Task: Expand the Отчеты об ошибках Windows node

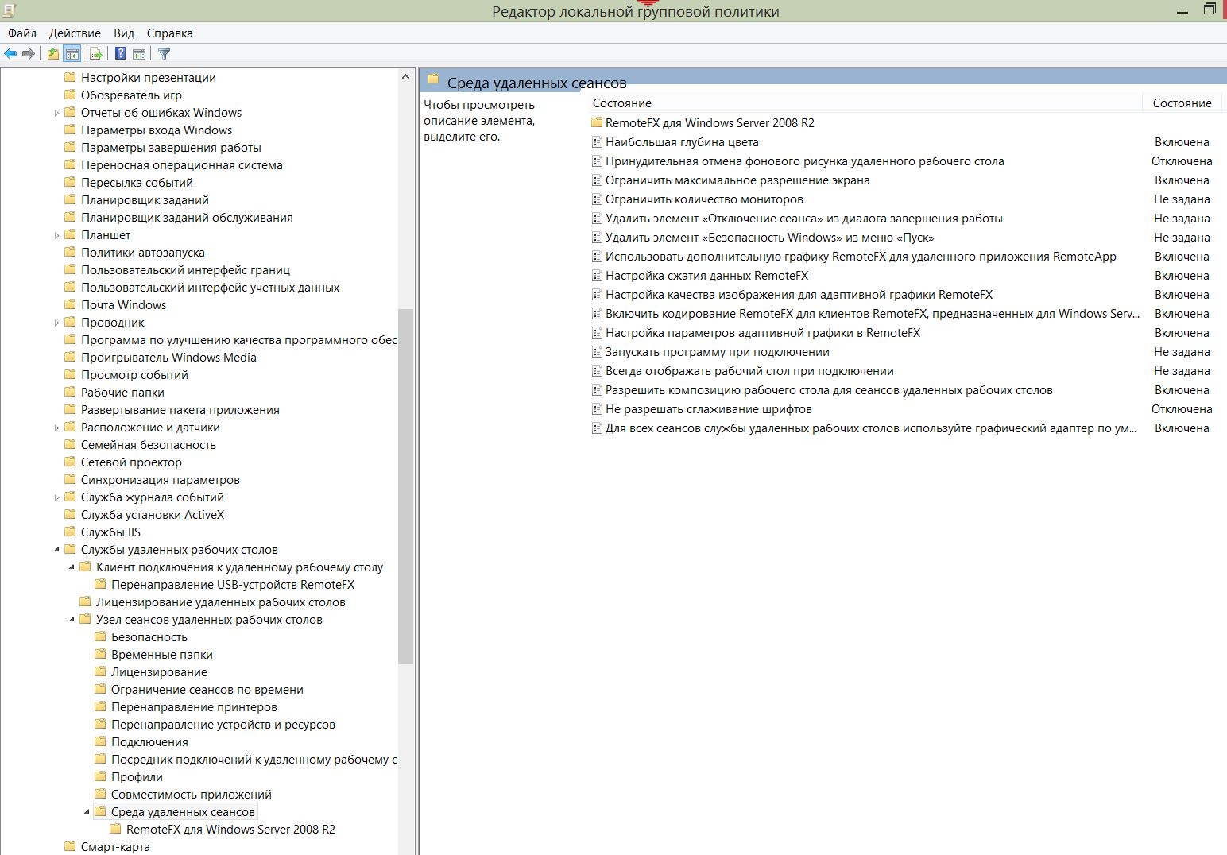Action: [56, 114]
